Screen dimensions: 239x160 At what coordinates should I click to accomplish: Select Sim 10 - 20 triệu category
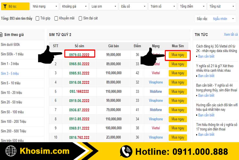click(x=11, y=93)
